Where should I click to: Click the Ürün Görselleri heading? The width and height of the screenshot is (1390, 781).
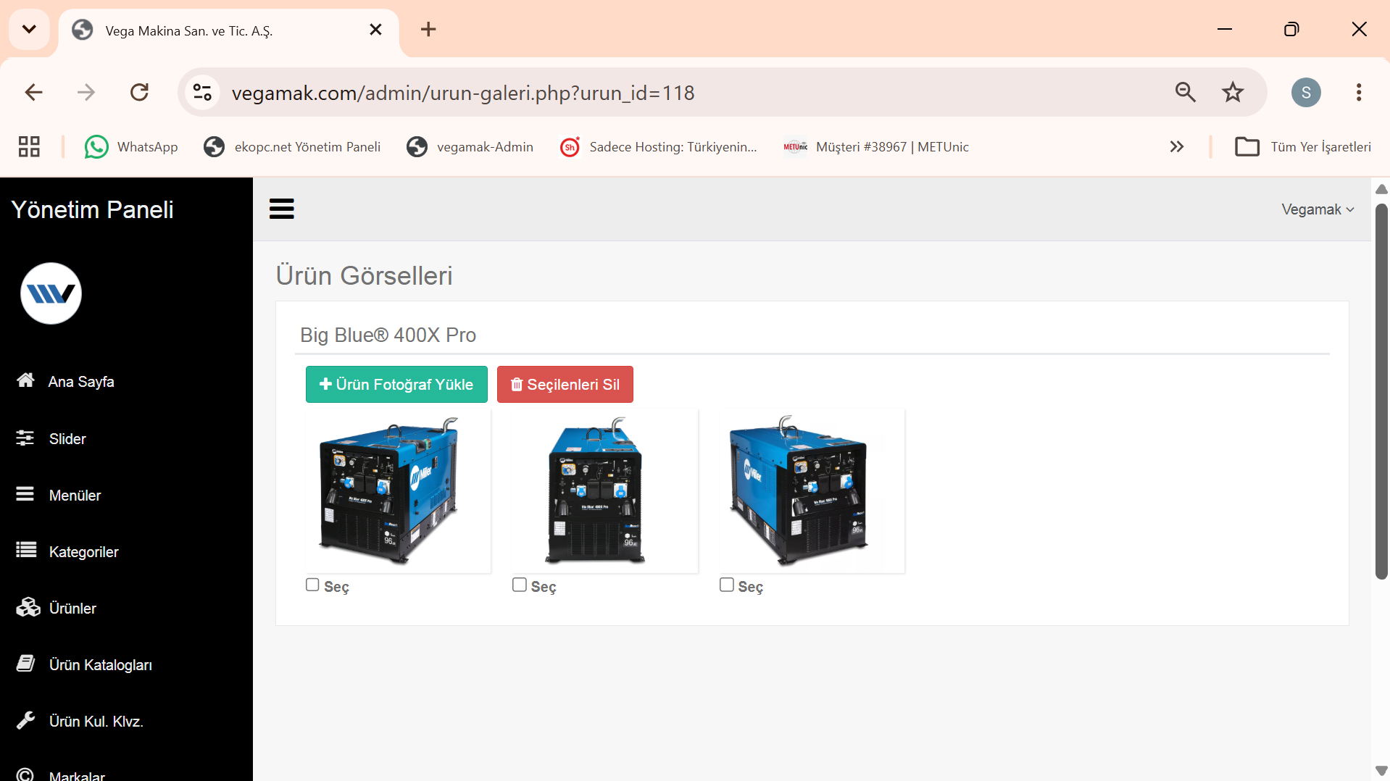point(364,275)
